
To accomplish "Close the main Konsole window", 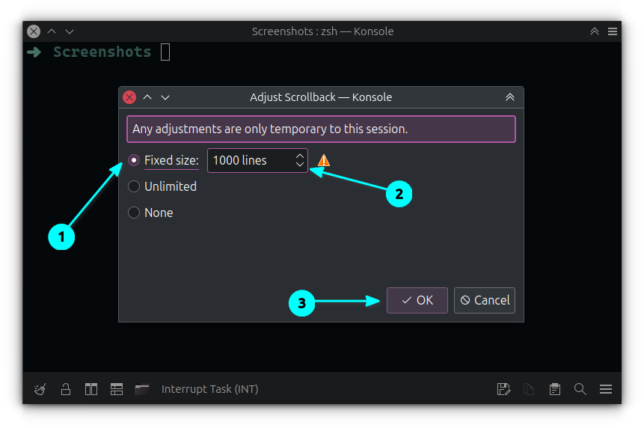I will point(34,31).
